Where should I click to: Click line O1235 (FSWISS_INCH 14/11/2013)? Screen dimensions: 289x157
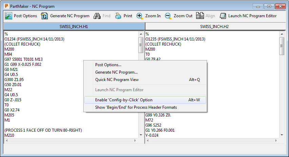click(175, 39)
